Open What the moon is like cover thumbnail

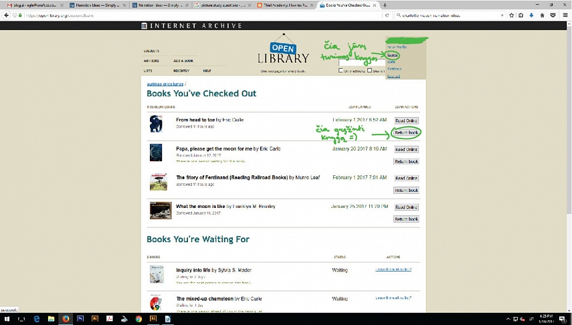click(x=161, y=211)
